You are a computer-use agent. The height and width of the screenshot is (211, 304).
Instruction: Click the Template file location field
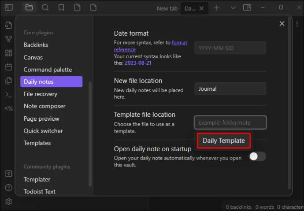(230, 122)
